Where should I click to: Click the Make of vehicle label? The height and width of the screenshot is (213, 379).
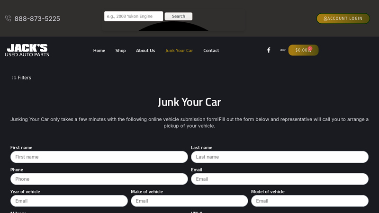coord(147,192)
